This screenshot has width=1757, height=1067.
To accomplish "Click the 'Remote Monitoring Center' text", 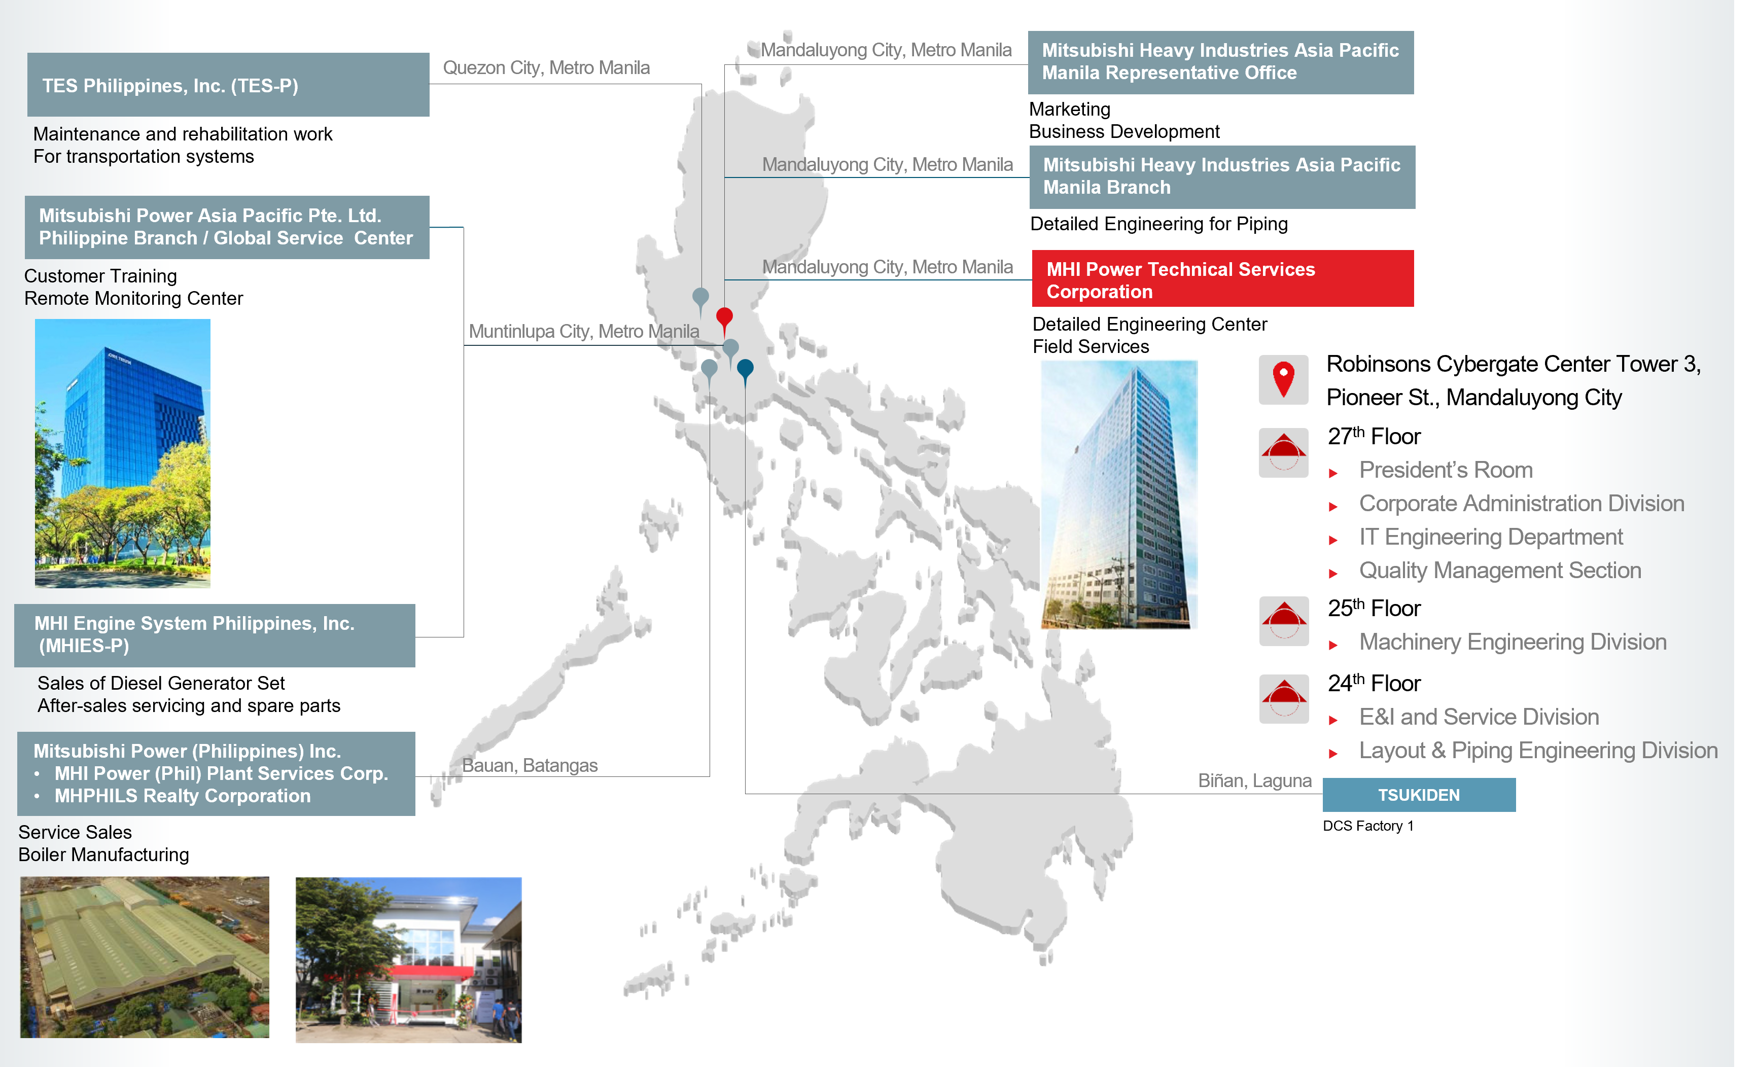I will coord(133,298).
